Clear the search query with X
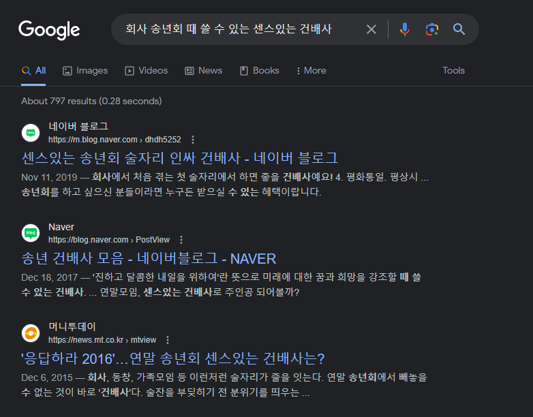Image resolution: width=533 pixels, height=417 pixels. [x=371, y=29]
